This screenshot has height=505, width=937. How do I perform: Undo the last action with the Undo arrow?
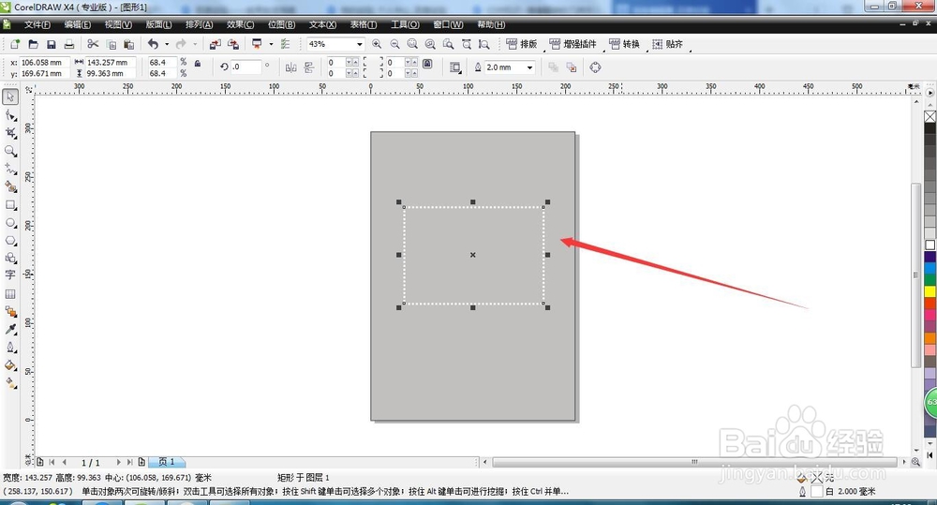[154, 44]
